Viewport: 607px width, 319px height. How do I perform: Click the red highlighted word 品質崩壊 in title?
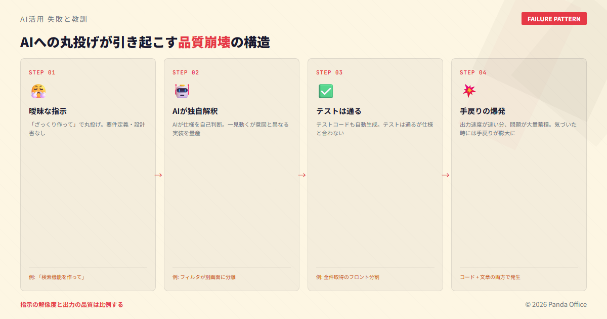(x=204, y=43)
